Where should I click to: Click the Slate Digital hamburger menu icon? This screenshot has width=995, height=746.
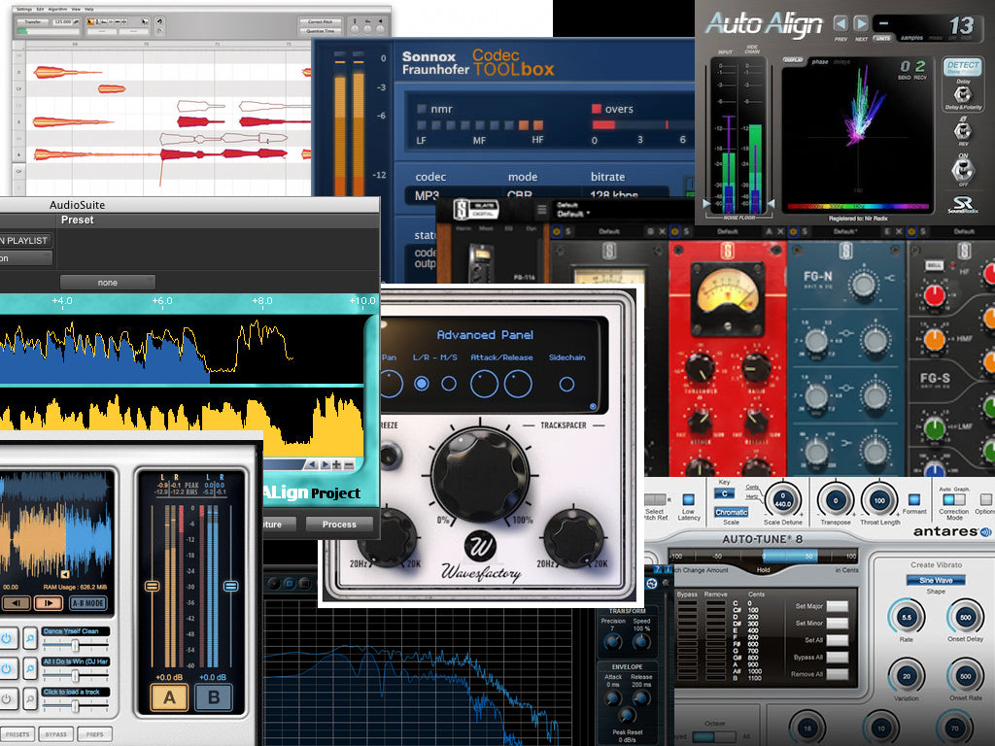(x=542, y=210)
